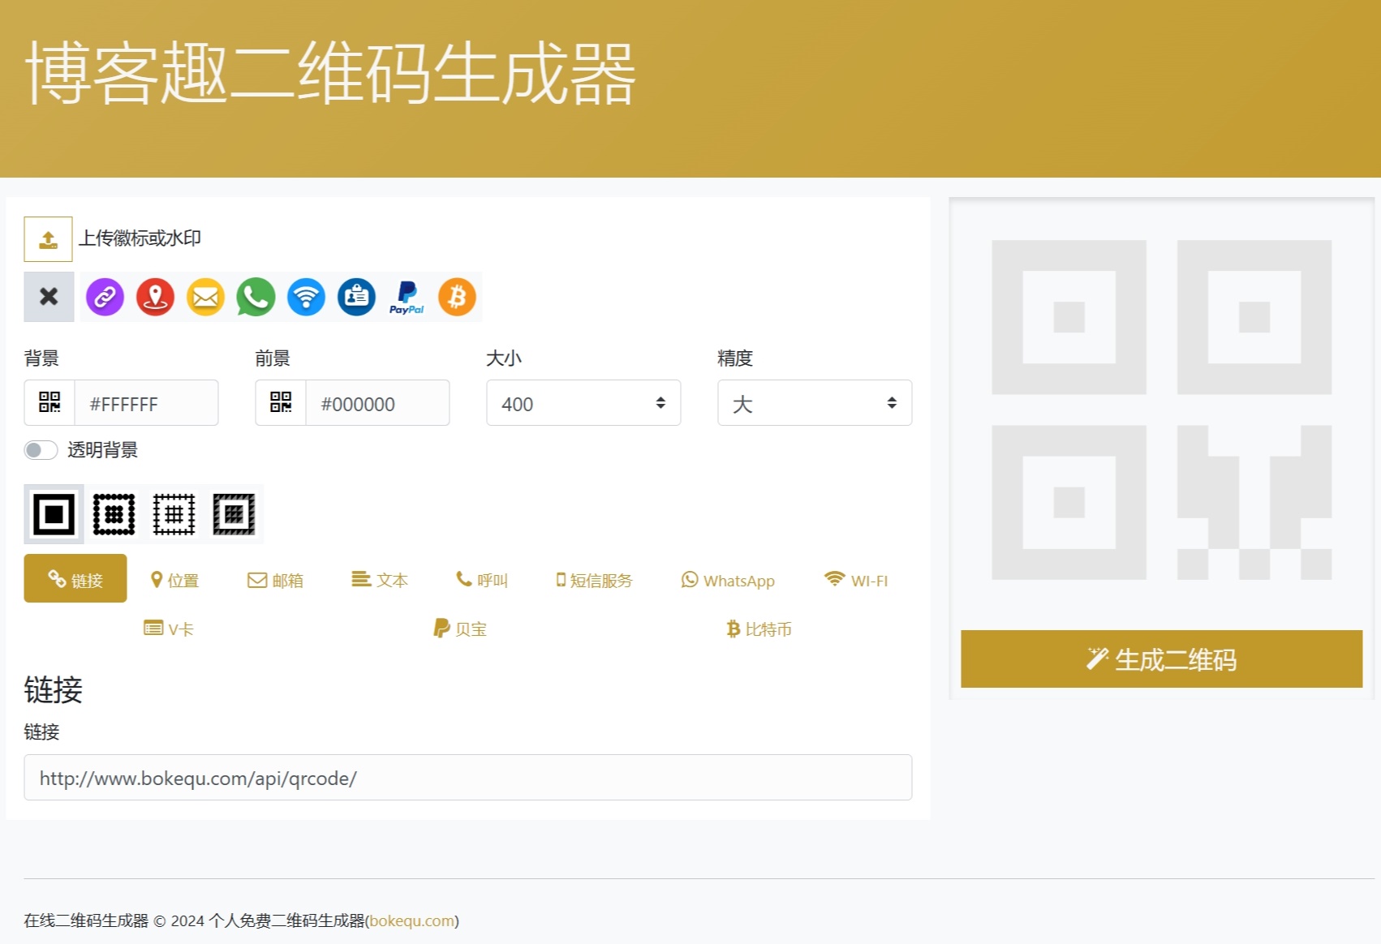Image resolution: width=1381 pixels, height=944 pixels.
Task: Switch to the 文本 text tab
Action: (x=380, y=580)
